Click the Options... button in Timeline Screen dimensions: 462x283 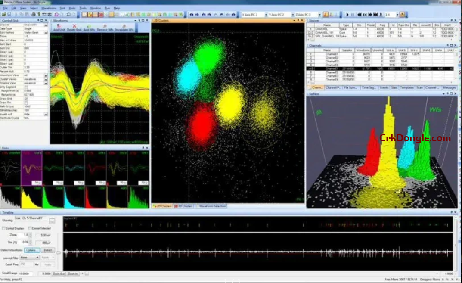click(x=31, y=250)
